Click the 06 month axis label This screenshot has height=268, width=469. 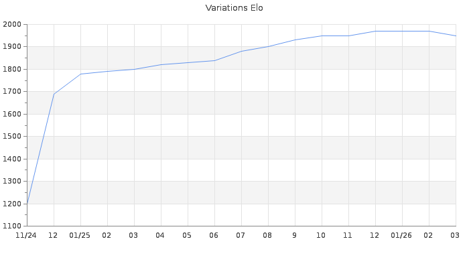(x=214, y=235)
